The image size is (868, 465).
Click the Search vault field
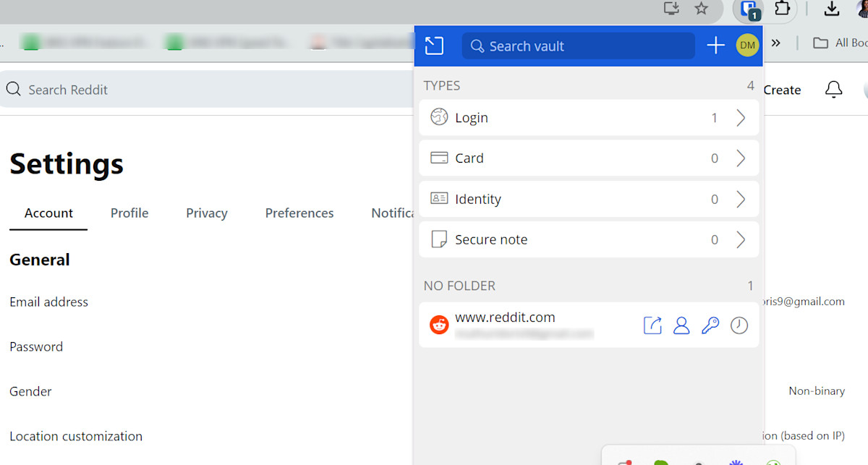point(579,46)
